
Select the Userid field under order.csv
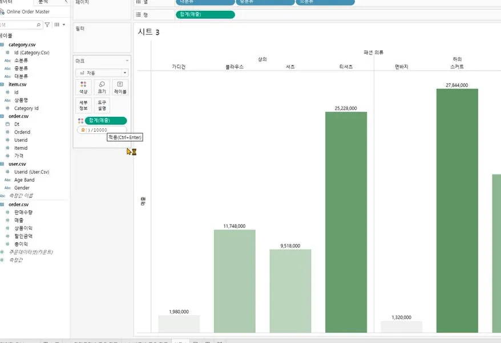[x=21, y=140]
